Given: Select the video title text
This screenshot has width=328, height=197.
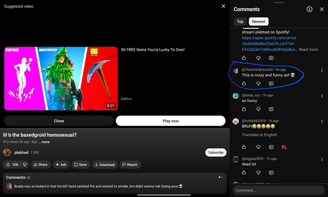Looking at the screenshot, I should 40,135.
